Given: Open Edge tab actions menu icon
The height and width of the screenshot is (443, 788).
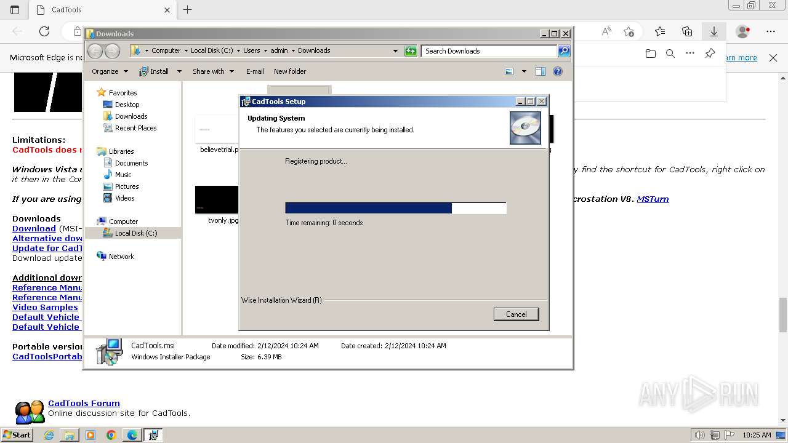Looking at the screenshot, I should click(15, 10).
